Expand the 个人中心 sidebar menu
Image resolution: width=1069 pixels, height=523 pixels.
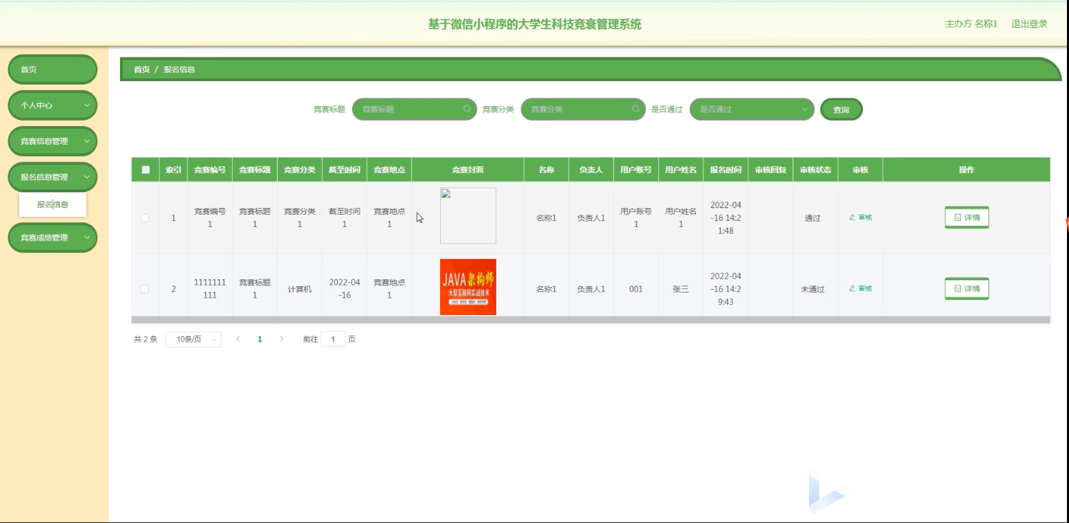point(53,106)
